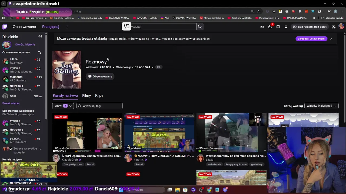Open tab search arrow in Chrome
Screen dimensions: 346x194
[4, 4]
